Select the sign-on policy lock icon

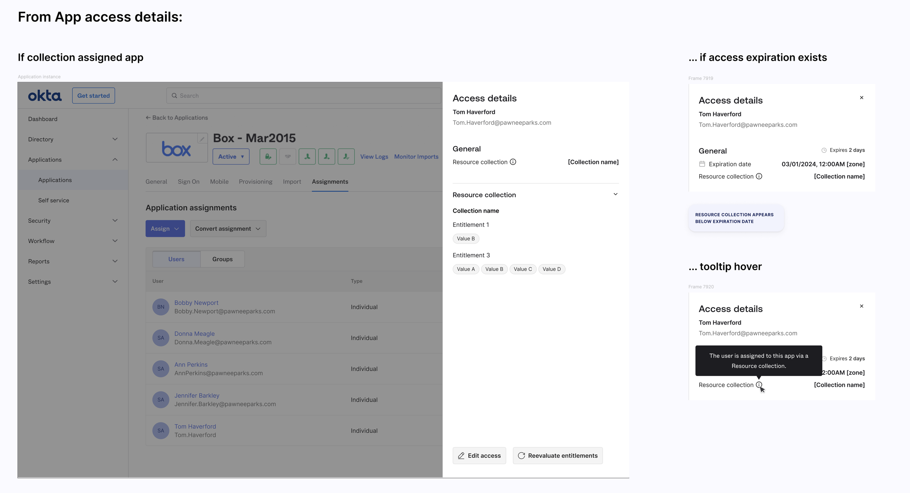click(268, 156)
